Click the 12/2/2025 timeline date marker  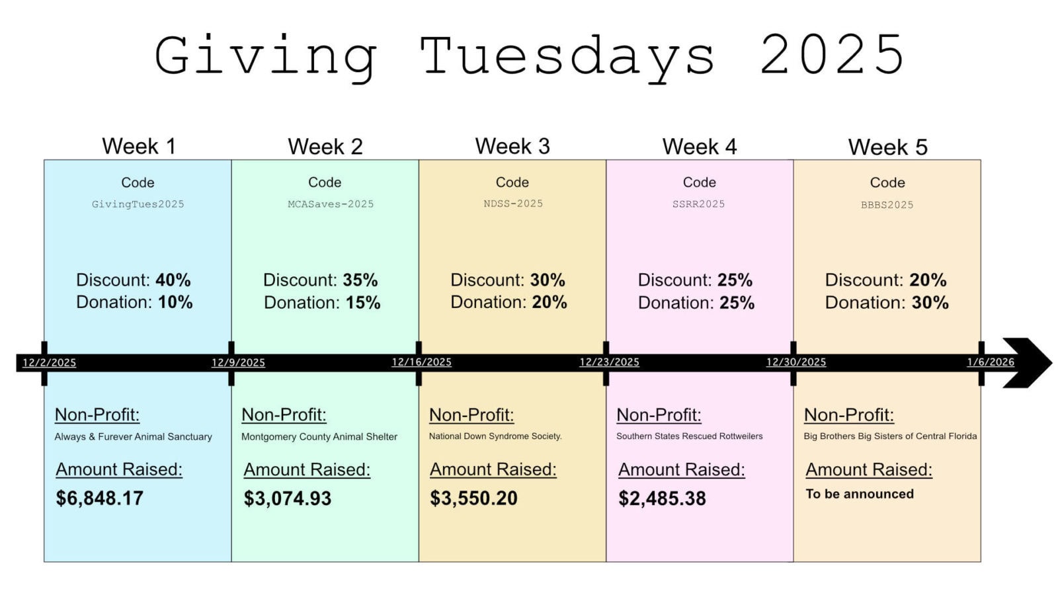coord(50,362)
